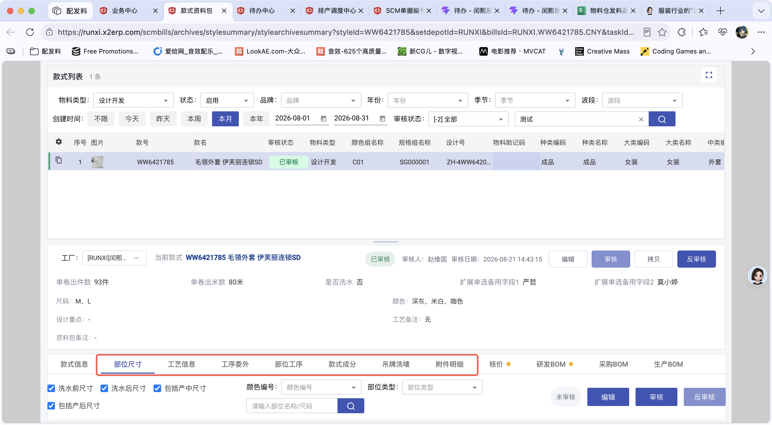Click the 反审核 button in the style header
This screenshot has width=772, height=425.
696,259
